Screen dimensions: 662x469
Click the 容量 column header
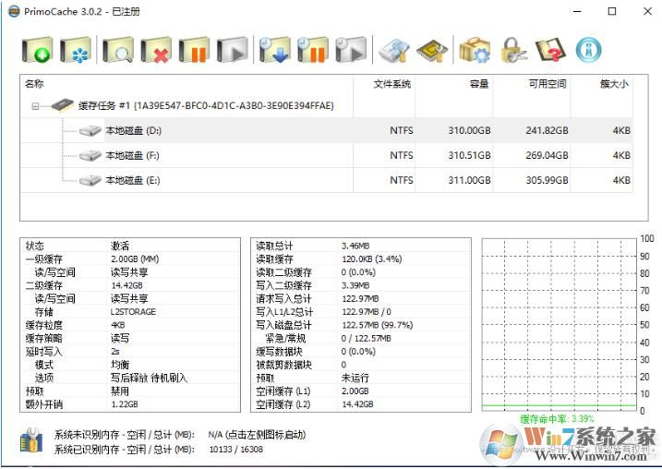coord(454,84)
